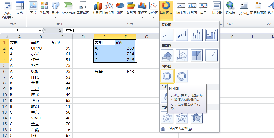This screenshot has width=274, height=138.
Task: Select column K header
Action: [231, 37]
